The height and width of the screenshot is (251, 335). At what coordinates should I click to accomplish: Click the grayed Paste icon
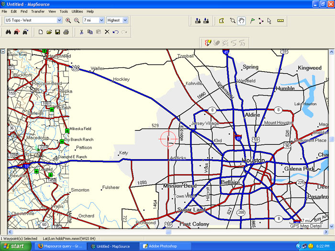tap(99, 32)
